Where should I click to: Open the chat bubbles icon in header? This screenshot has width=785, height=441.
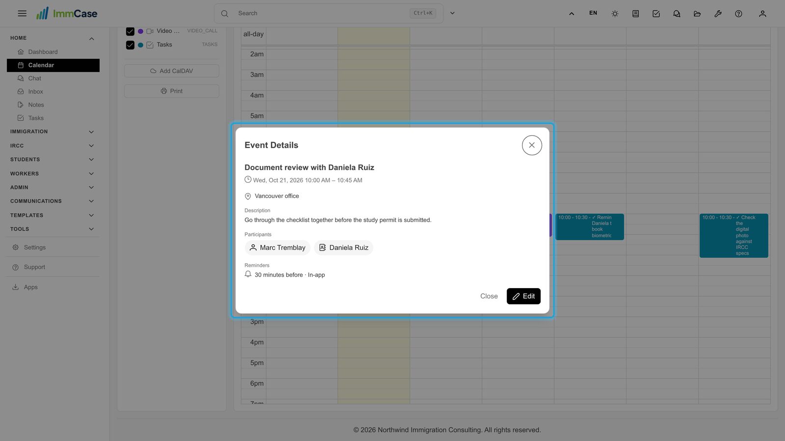tap(677, 14)
